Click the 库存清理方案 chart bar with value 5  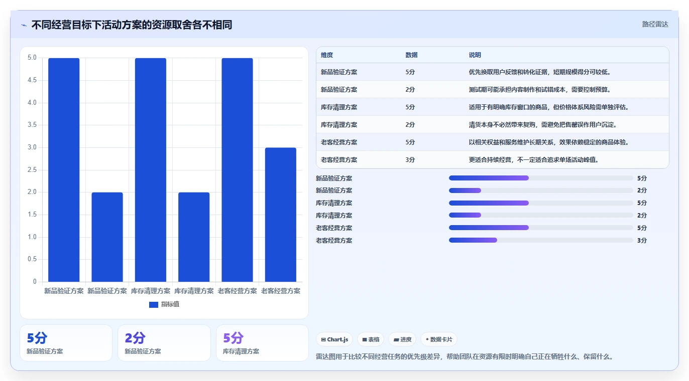point(150,170)
